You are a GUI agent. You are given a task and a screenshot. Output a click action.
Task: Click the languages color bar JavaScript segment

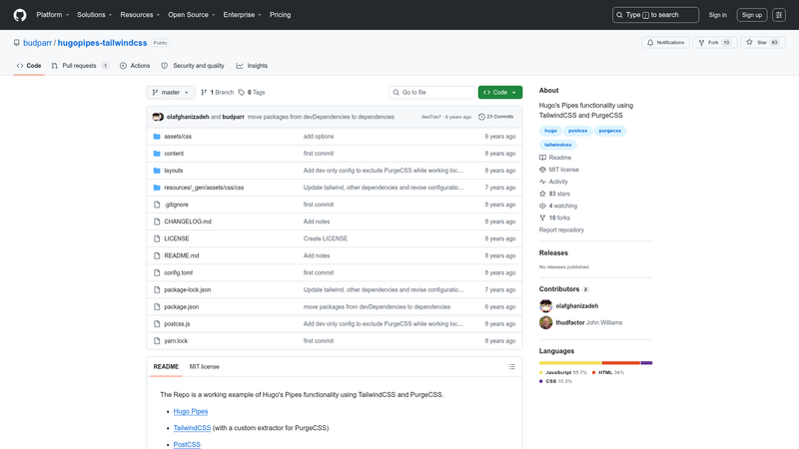click(x=570, y=363)
